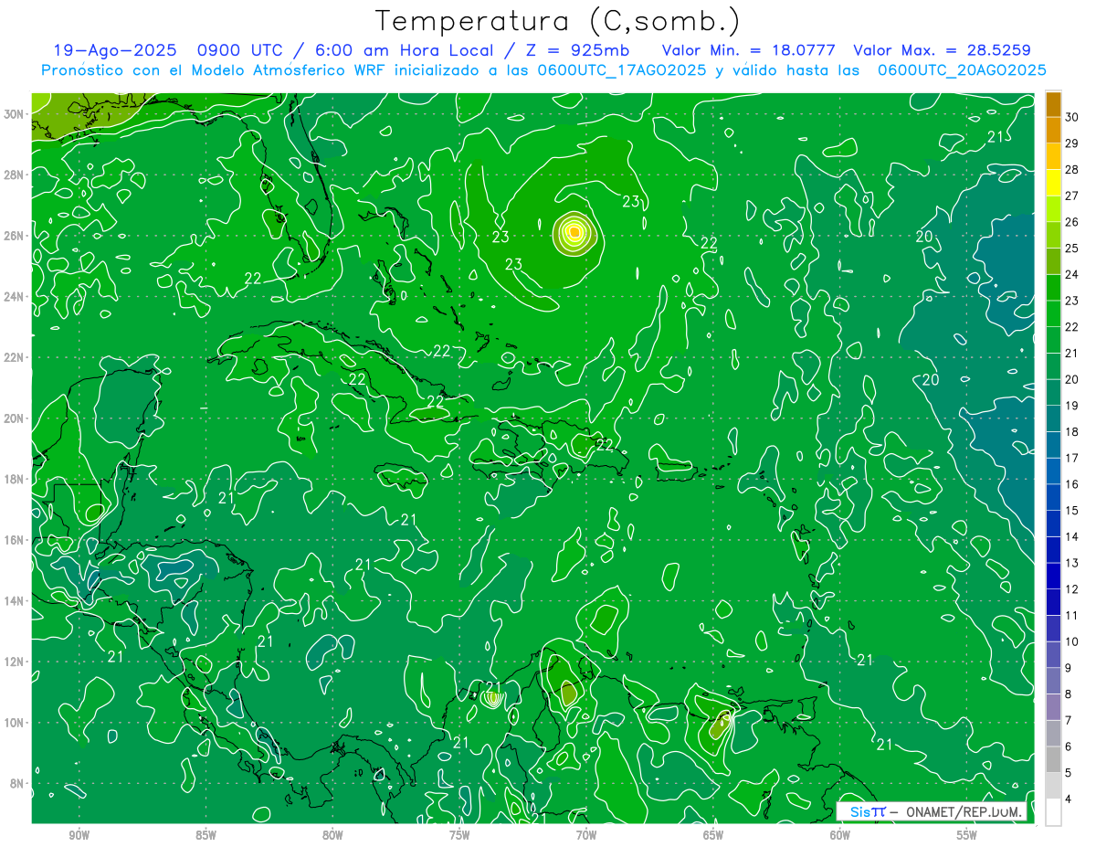Click the color scale value "17"
This screenshot has height=847, width=1096.
pos(1071,458)
